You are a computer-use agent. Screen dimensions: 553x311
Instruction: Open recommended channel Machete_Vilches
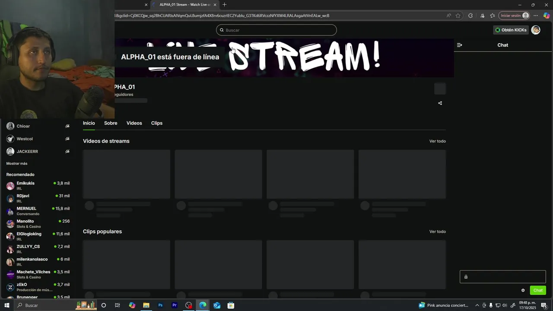(x=38, y=274)
